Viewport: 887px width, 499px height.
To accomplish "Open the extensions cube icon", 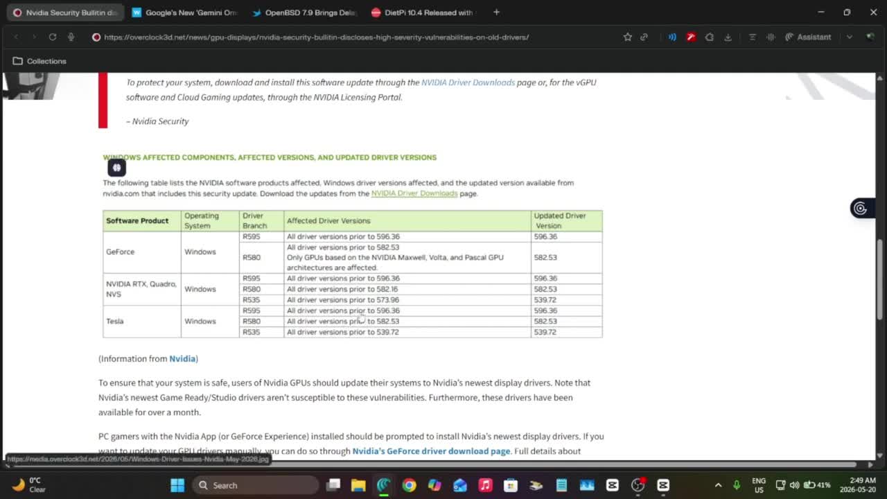I will 710,37.
